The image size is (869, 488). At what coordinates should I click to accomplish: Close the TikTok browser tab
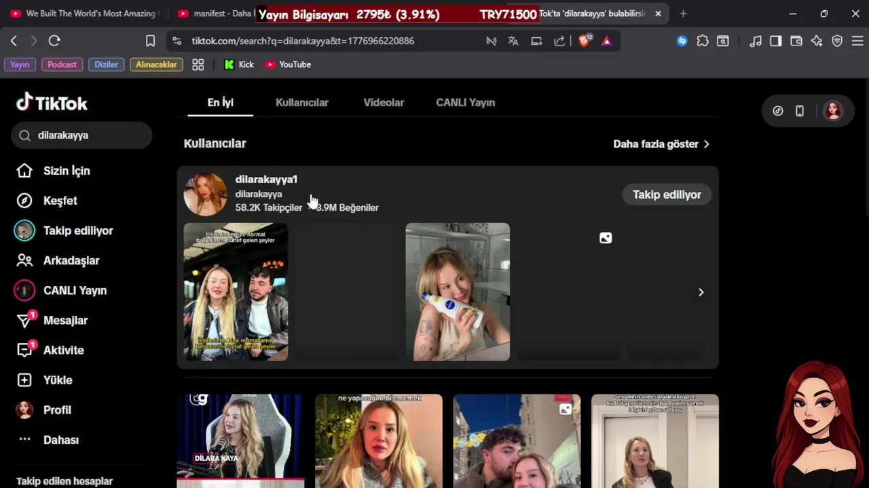(x=658, y=14)
